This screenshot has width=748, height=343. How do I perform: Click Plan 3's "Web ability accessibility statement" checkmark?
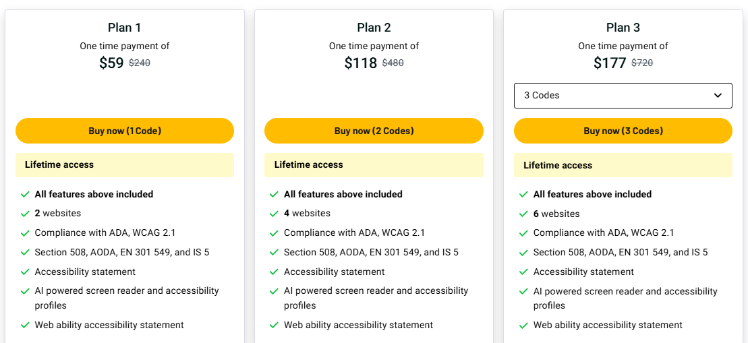coord(523,325)
